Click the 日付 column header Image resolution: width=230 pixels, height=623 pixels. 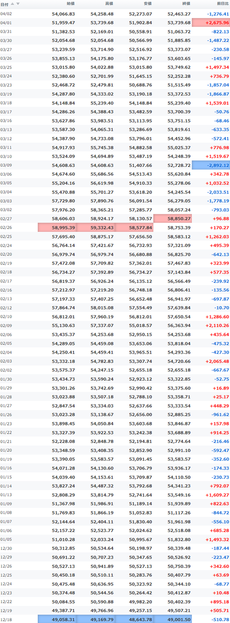pos(5,4)
